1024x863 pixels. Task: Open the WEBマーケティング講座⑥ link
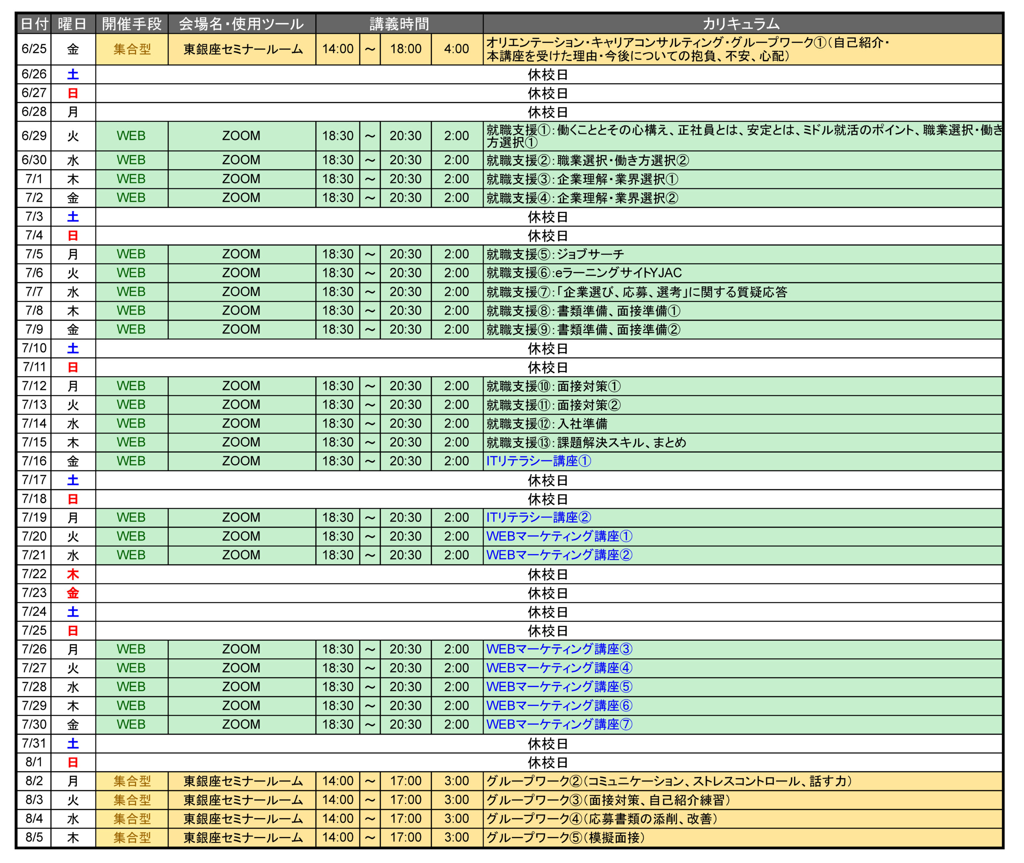point(559,706)
